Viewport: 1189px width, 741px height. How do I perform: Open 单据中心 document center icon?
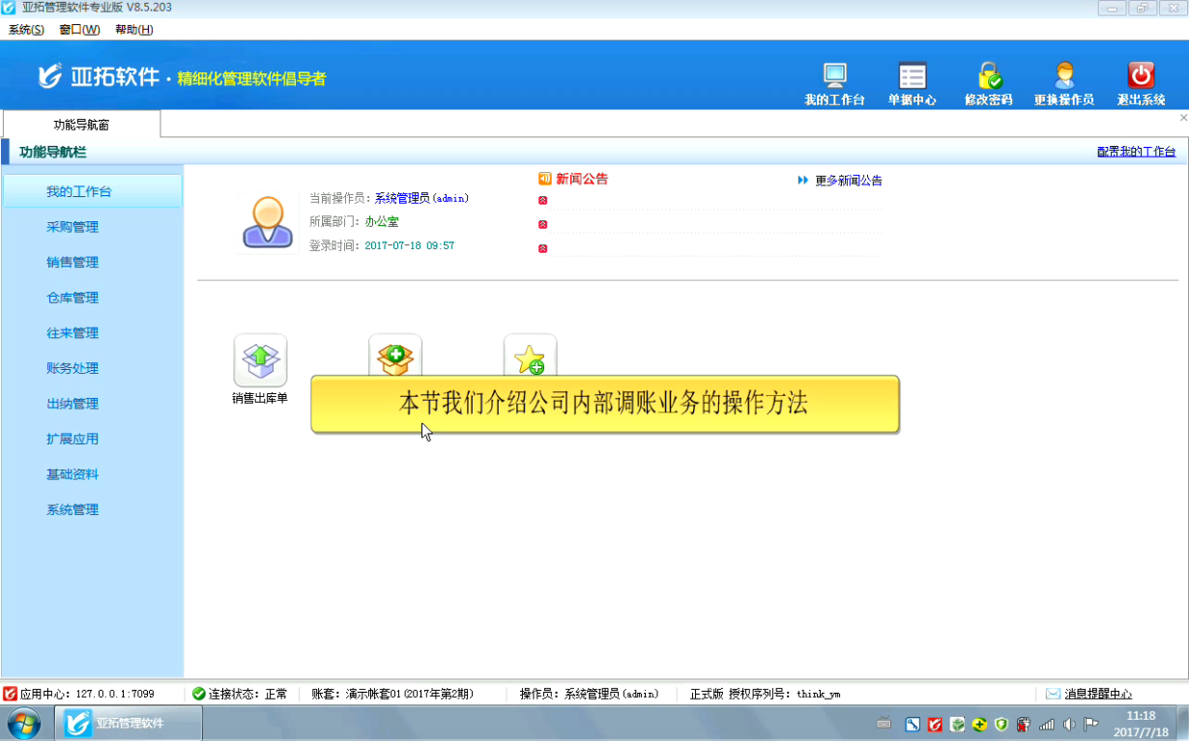pyautogui.click(x=912, y=77)
